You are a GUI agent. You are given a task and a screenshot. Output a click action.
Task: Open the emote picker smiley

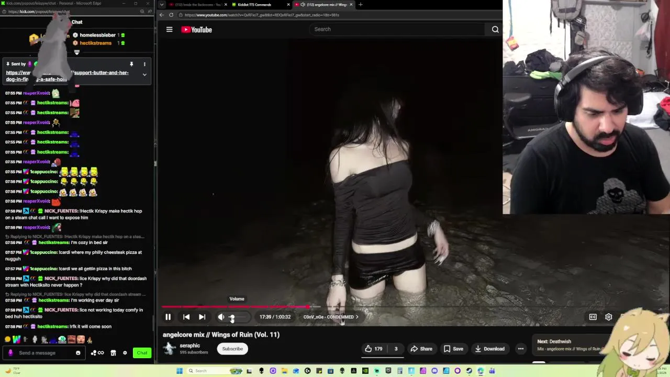coord(78,353)
